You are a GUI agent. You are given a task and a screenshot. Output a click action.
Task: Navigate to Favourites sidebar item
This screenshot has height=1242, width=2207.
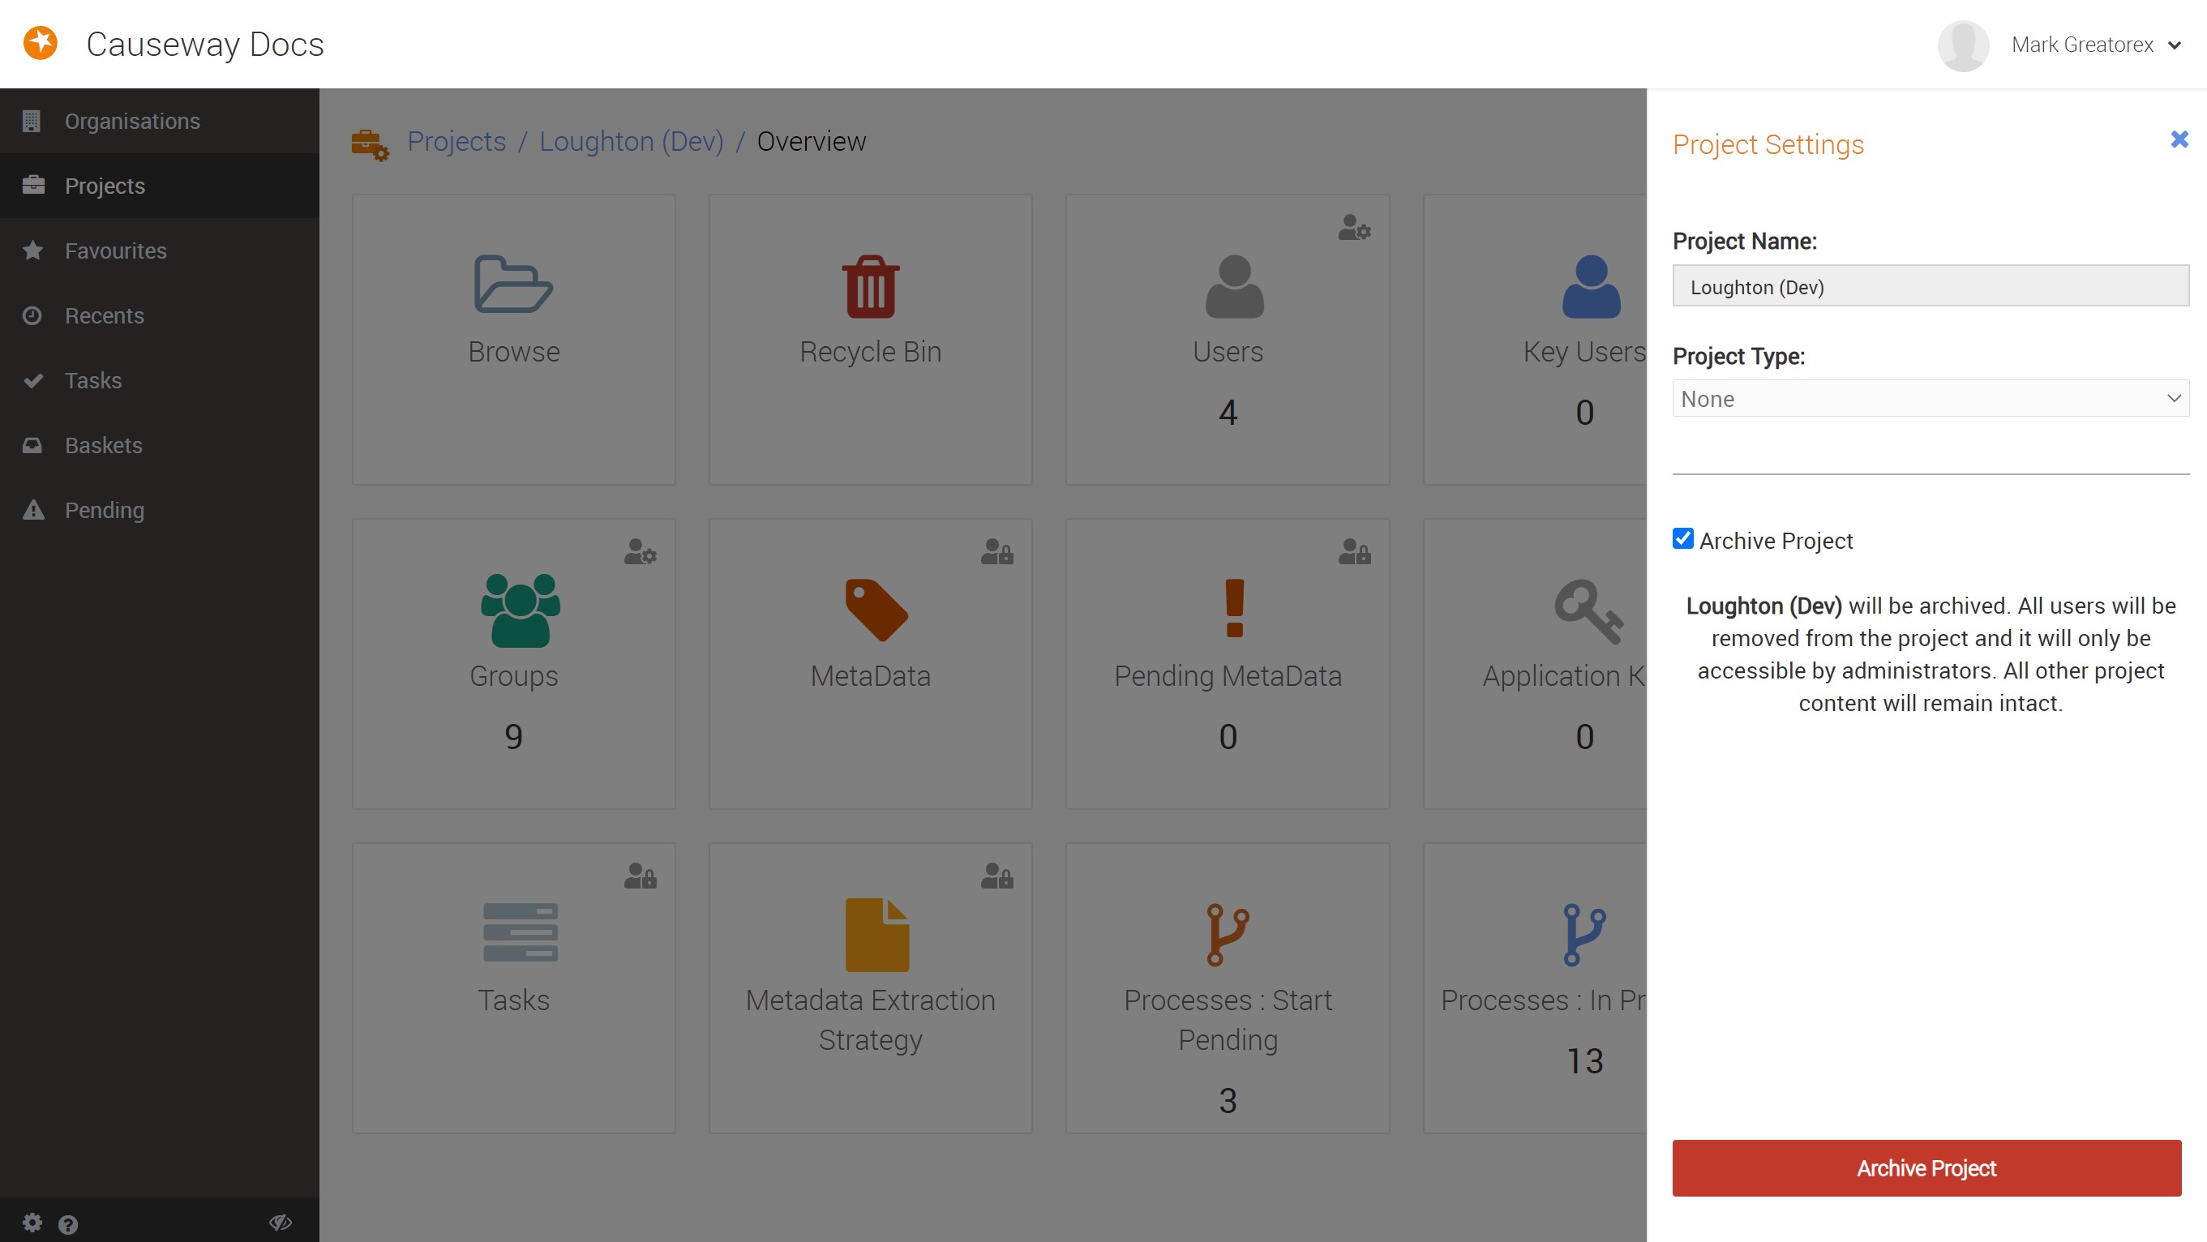point(115,251)
